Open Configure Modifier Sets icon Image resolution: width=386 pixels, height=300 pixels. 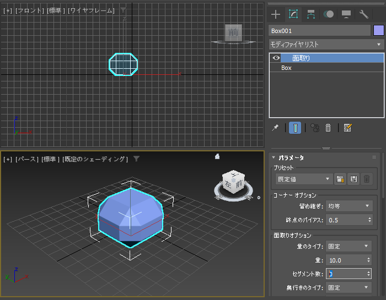347,128
